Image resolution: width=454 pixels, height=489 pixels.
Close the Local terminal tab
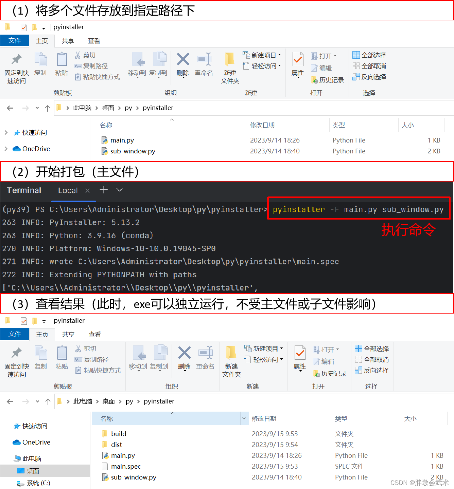[x=87, y=191]
